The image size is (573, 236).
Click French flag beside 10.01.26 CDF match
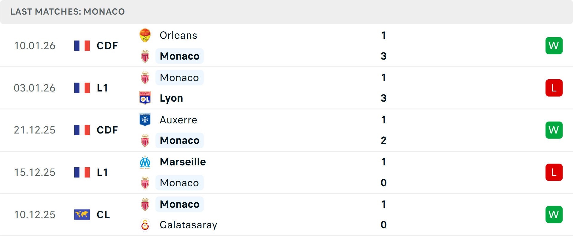(82, 46)
